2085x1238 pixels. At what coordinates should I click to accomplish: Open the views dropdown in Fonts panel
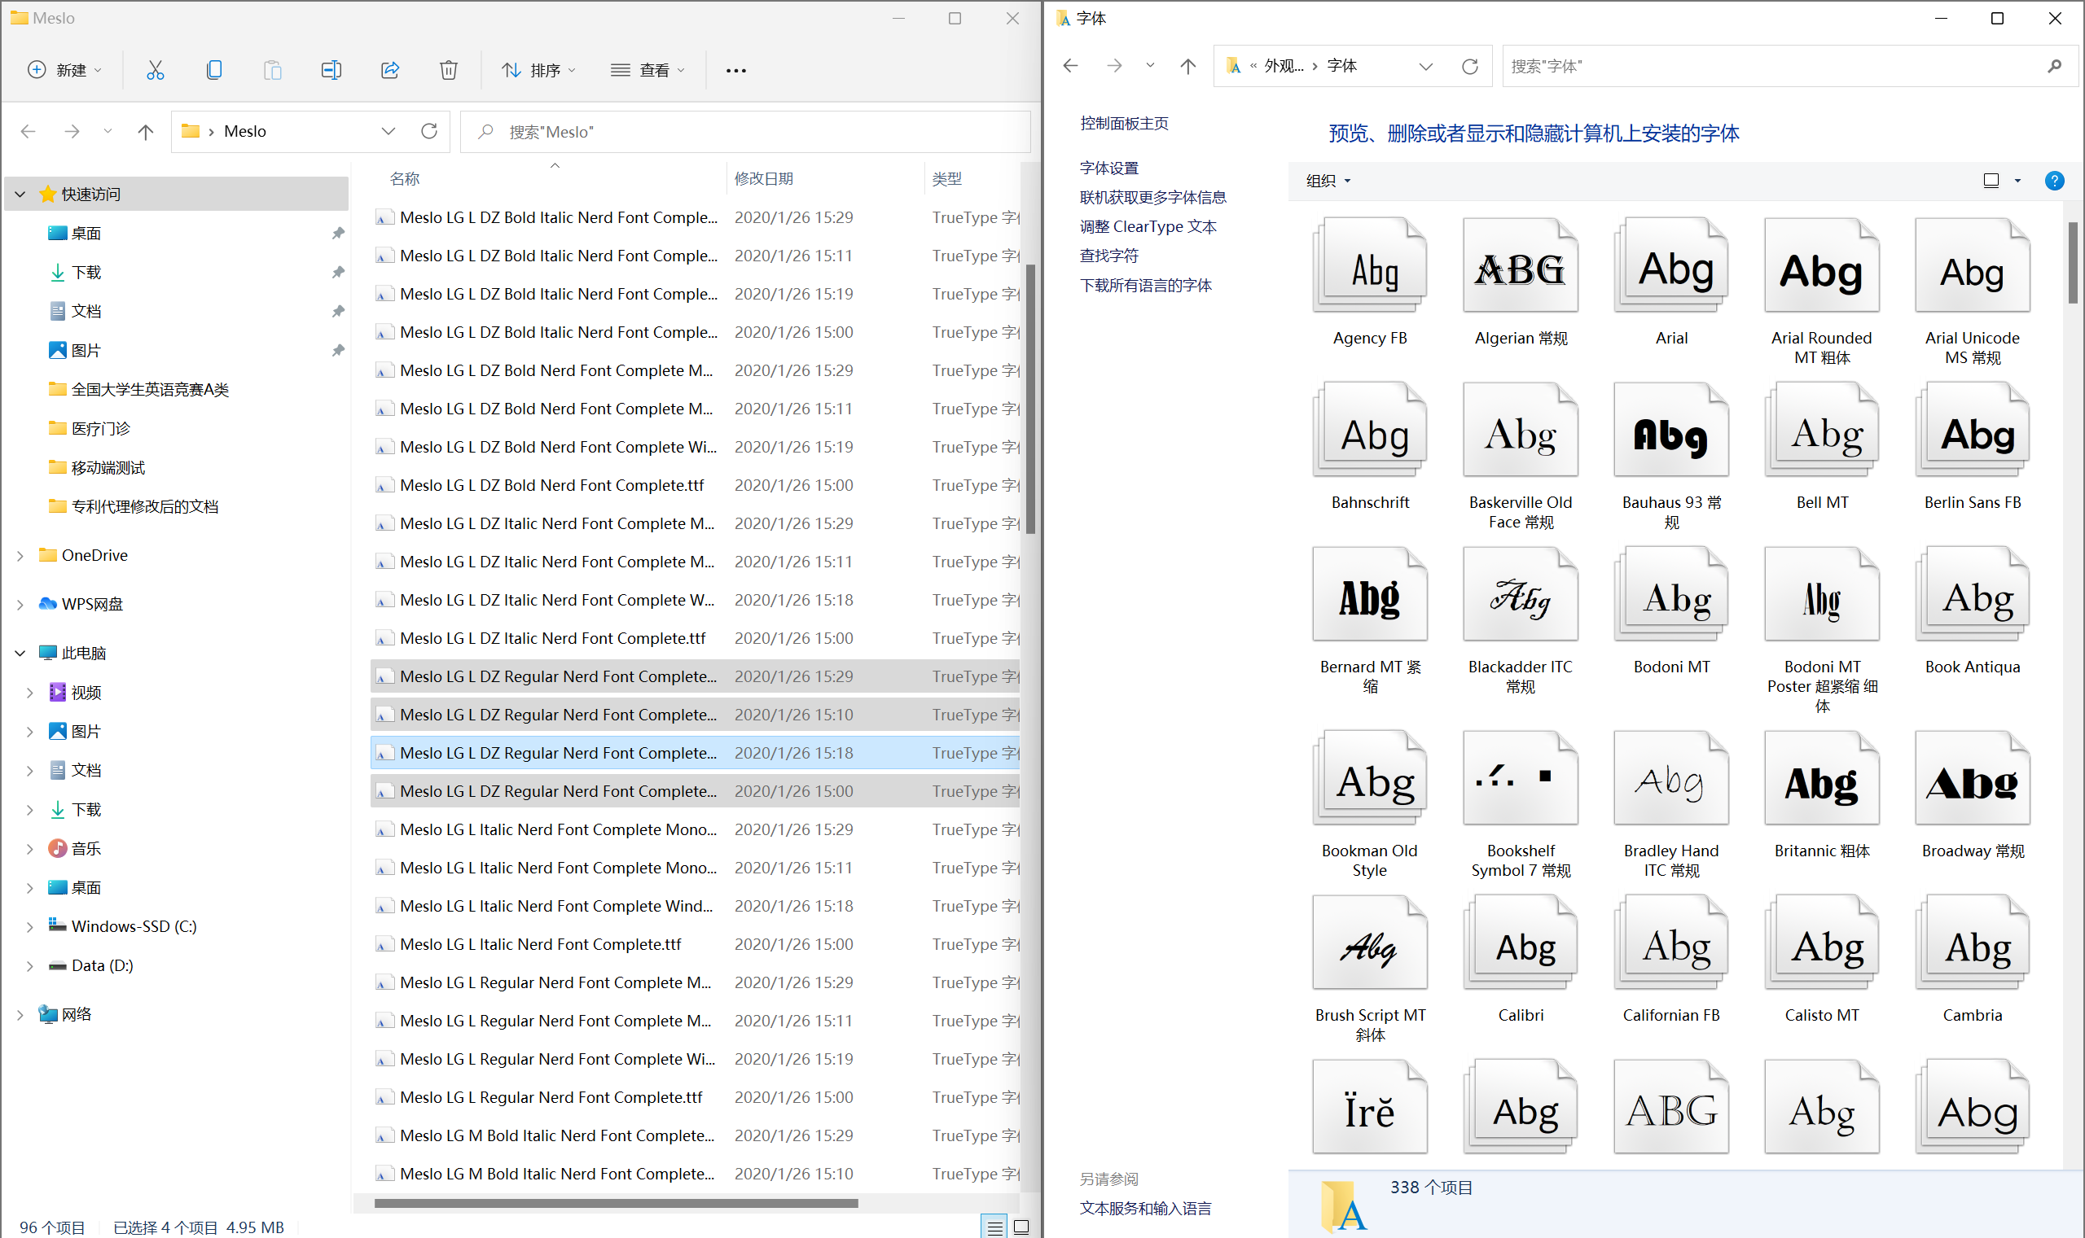click(x=1999, y=180)
